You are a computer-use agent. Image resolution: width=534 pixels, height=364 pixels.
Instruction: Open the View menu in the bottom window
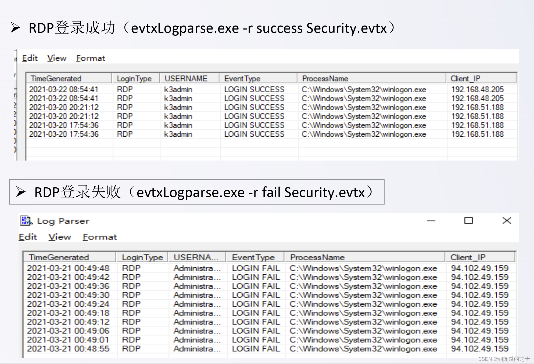click(x=60, y=237)
